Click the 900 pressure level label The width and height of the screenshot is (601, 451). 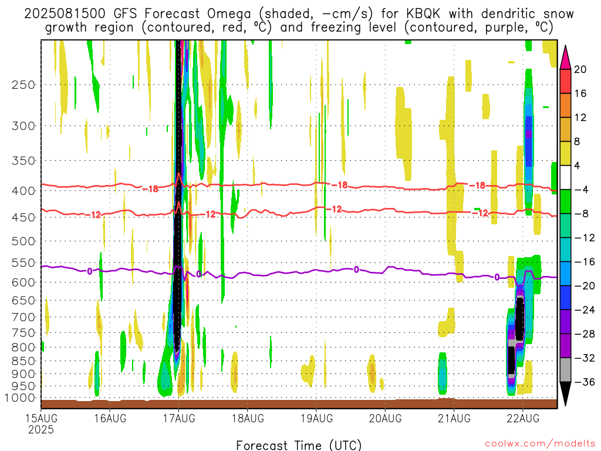coord(23,374)
